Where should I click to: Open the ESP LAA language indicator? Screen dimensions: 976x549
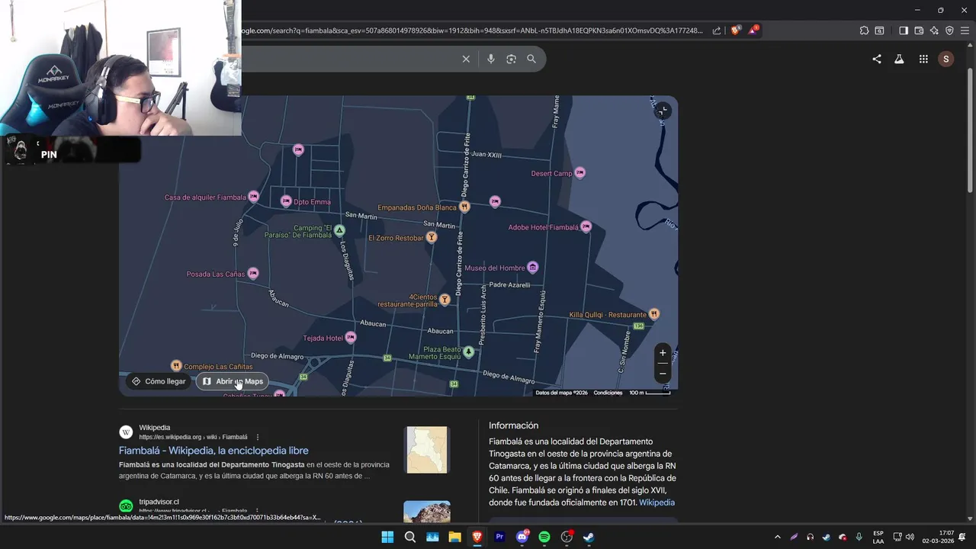point(878,537)
